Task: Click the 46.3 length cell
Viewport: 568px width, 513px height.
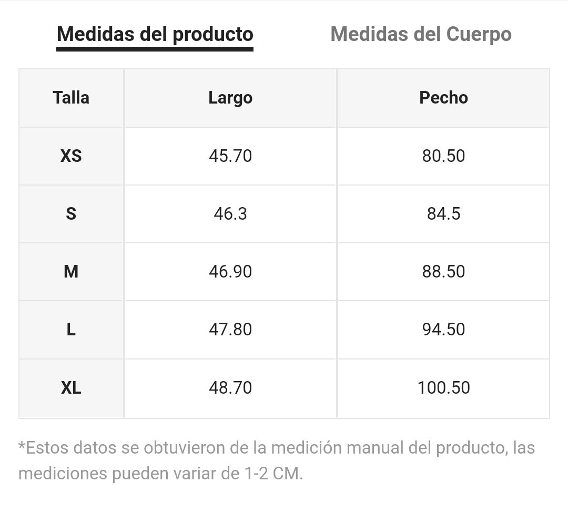Action: click(230, 214)
